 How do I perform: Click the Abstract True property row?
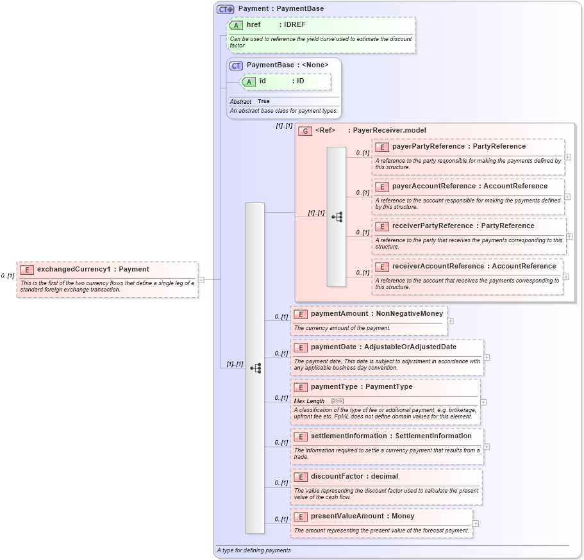[249, 102]
